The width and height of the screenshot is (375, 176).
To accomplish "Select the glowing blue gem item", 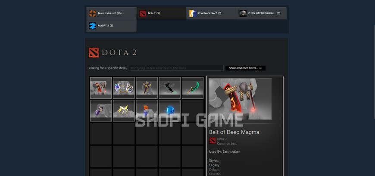I will (x=170, y=111).
